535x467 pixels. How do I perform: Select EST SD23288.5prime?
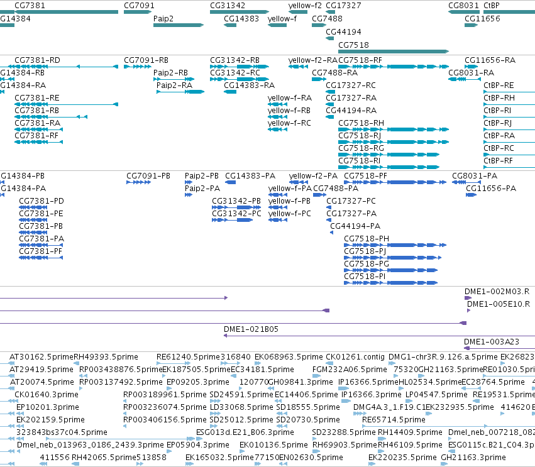click(x=316, y=439)
